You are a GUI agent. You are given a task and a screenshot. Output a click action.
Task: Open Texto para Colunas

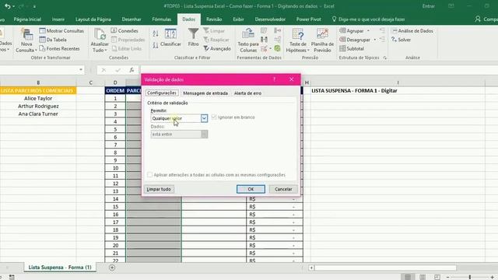248,40
